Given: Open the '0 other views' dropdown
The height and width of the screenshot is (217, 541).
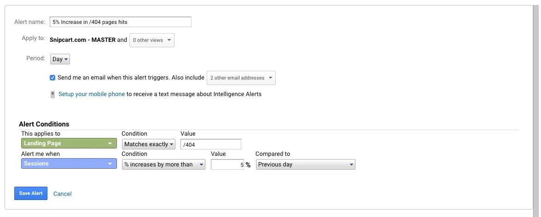Looking at the screenshot, I should pyautogui.click(x=151, y=40).
